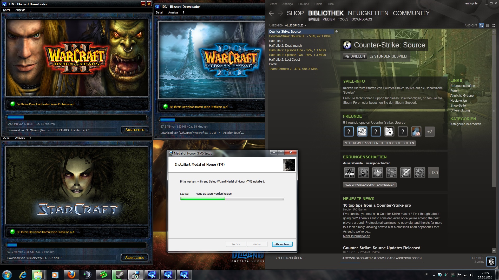
Task: Open the BIBLIOTHEK tab in Steam
Action: point(326,13)
